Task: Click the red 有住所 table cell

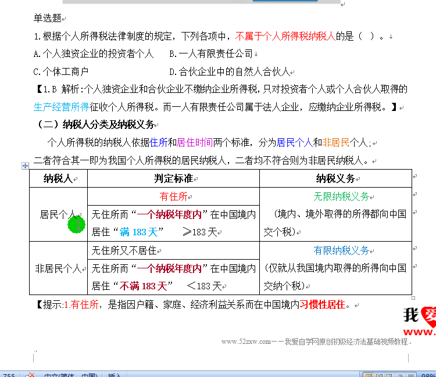Action: coord(173,196)
